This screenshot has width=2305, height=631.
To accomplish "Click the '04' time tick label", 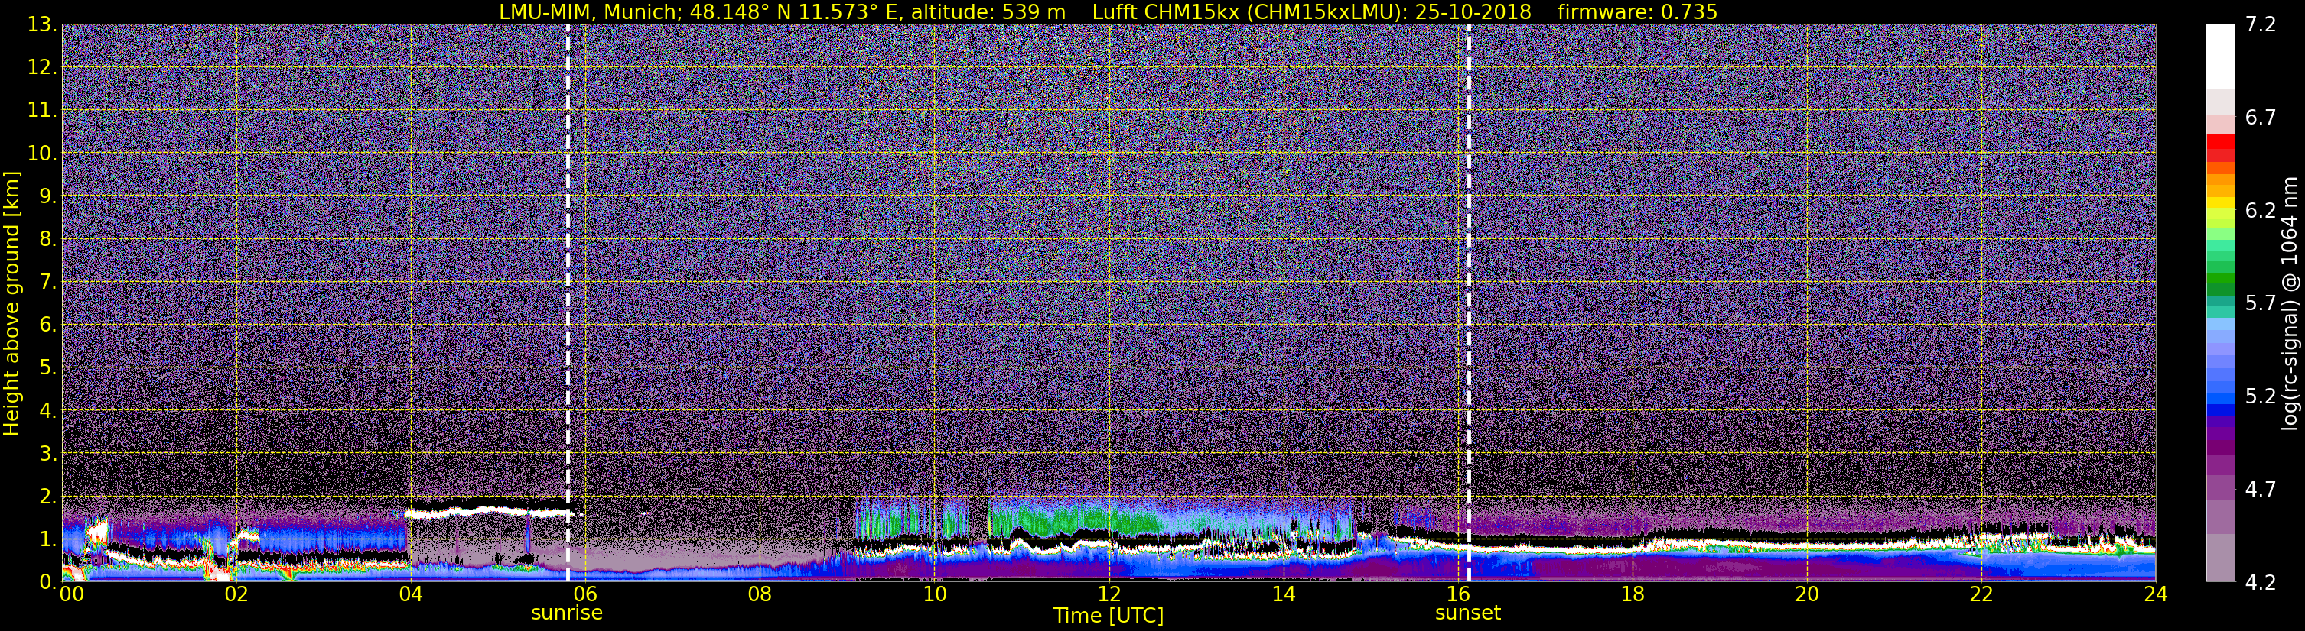I will tap(410, 594).
